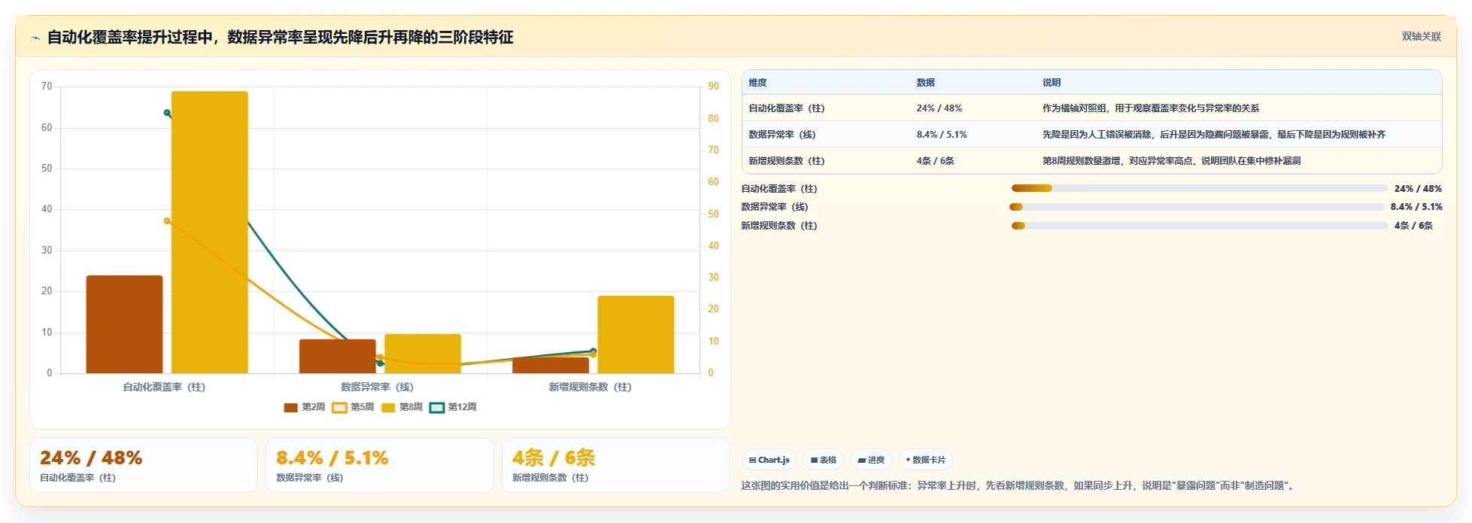This screenshot has height=523, width=1472.
Task: Click the 进度 tag chip
Action: (x=871, y=460)
